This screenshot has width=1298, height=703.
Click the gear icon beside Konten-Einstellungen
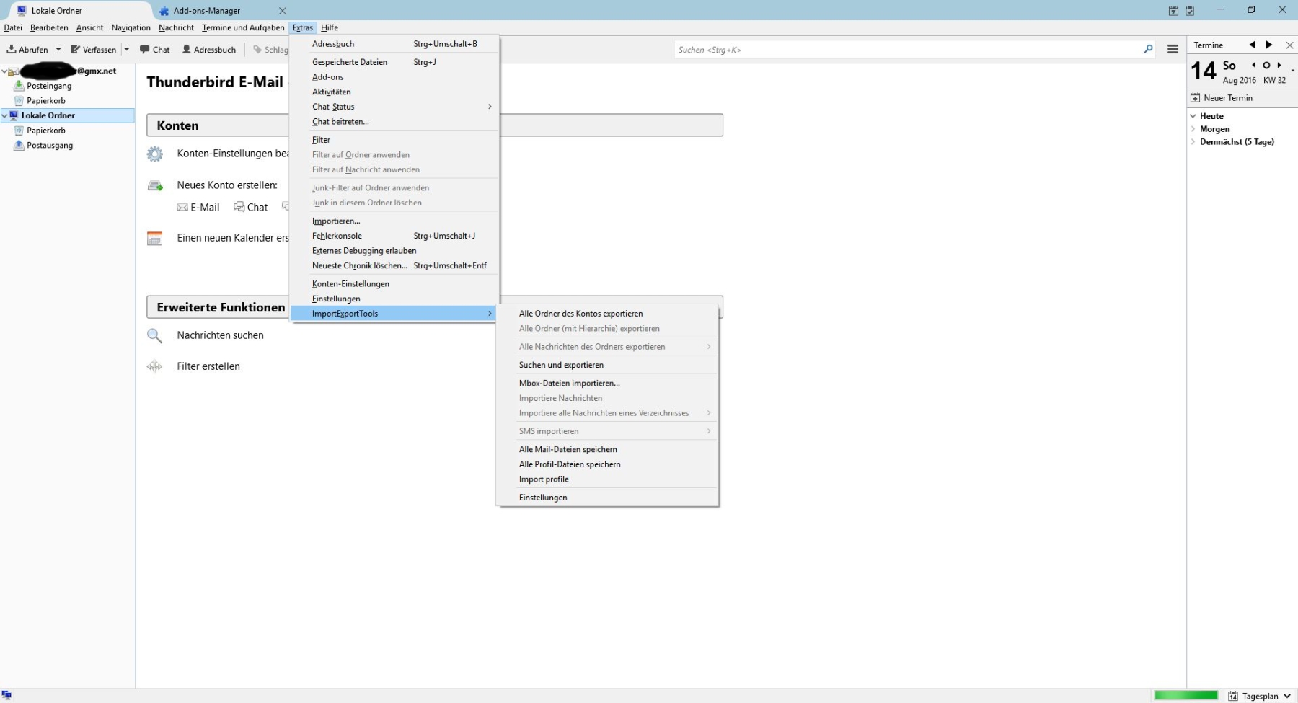click(x=155, y=154)
